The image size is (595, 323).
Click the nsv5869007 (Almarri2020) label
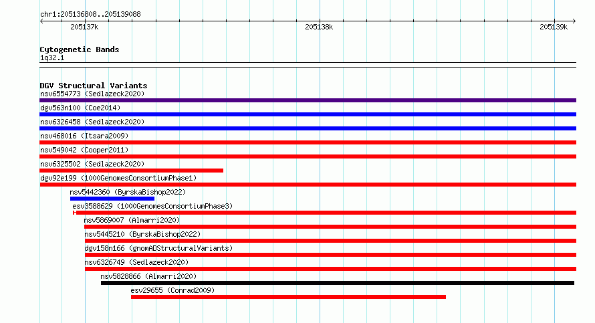132,220
